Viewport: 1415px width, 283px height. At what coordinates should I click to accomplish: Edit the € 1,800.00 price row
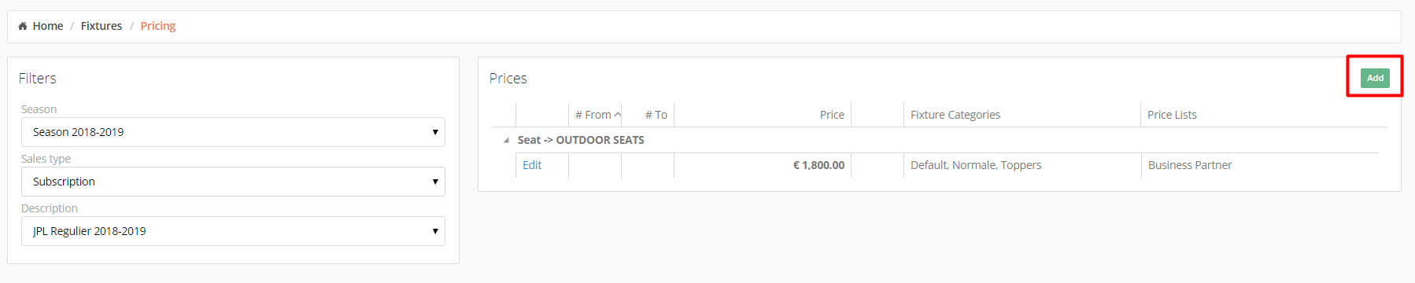[532, 165]
